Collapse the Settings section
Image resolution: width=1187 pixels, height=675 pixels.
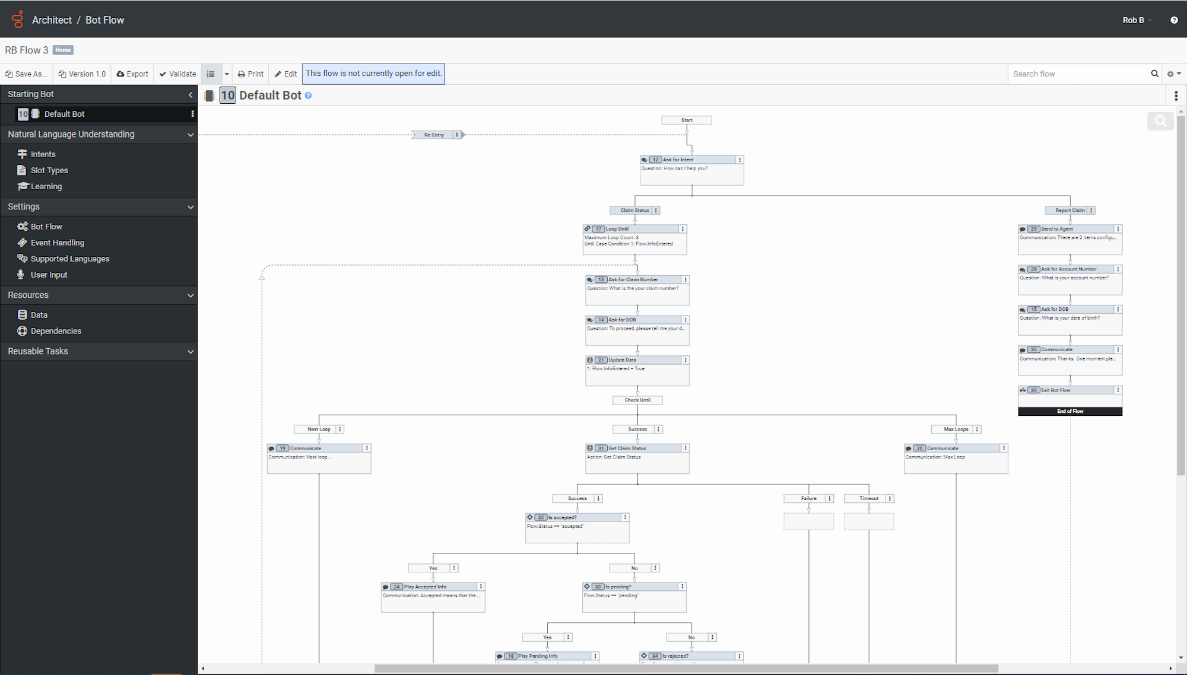pos(191,206)
